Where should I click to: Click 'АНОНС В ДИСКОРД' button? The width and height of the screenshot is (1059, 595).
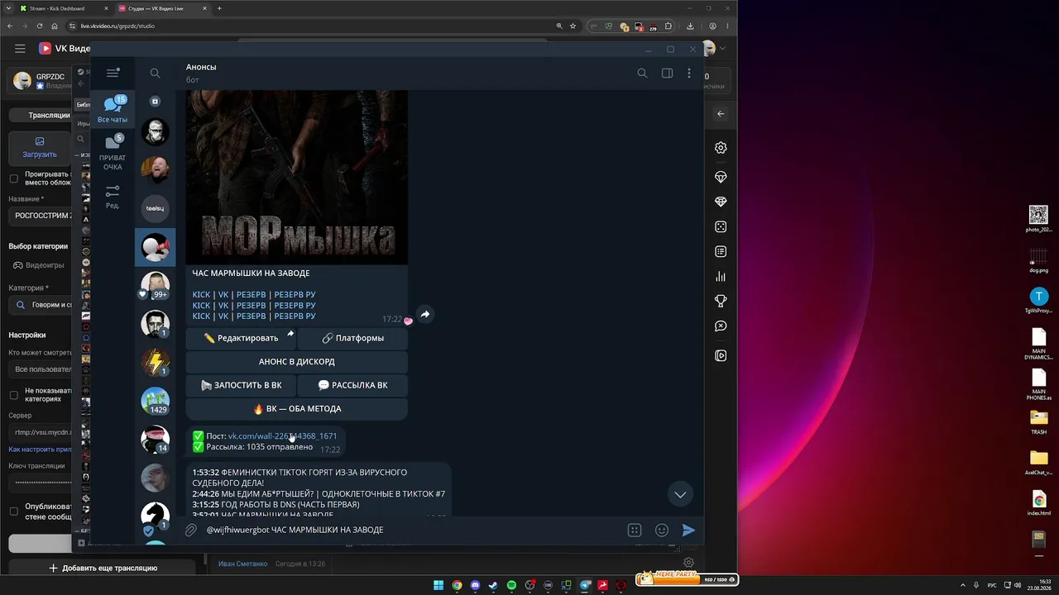[297, 361]
